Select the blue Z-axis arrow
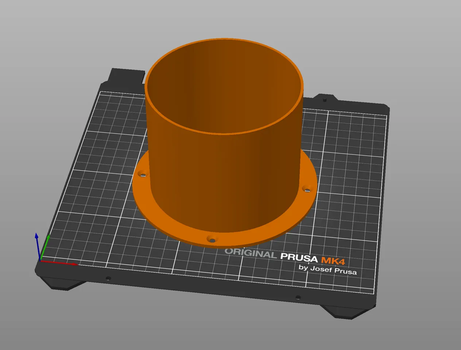This screenshot has height=350, width=461. point(38,242)
